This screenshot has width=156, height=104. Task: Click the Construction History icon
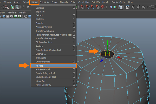pos(121,7)
